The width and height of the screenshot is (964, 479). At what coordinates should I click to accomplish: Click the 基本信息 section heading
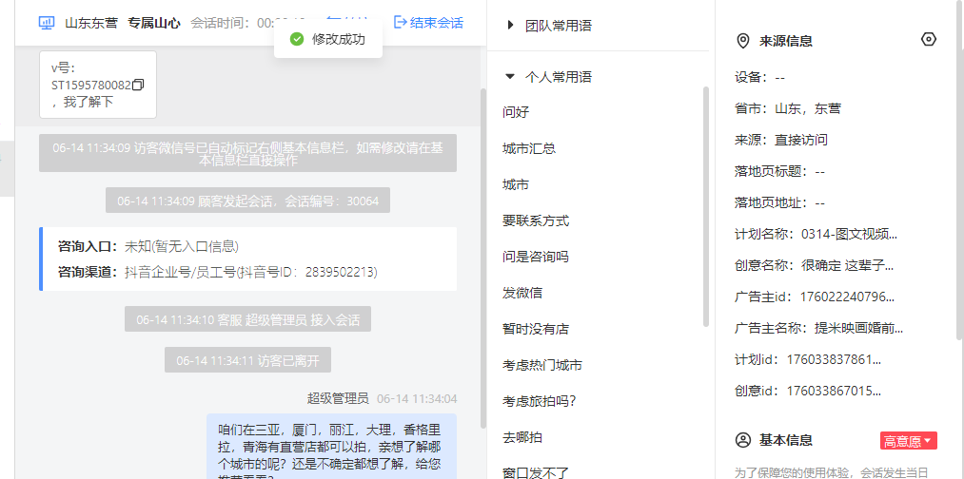pos(786,440)
